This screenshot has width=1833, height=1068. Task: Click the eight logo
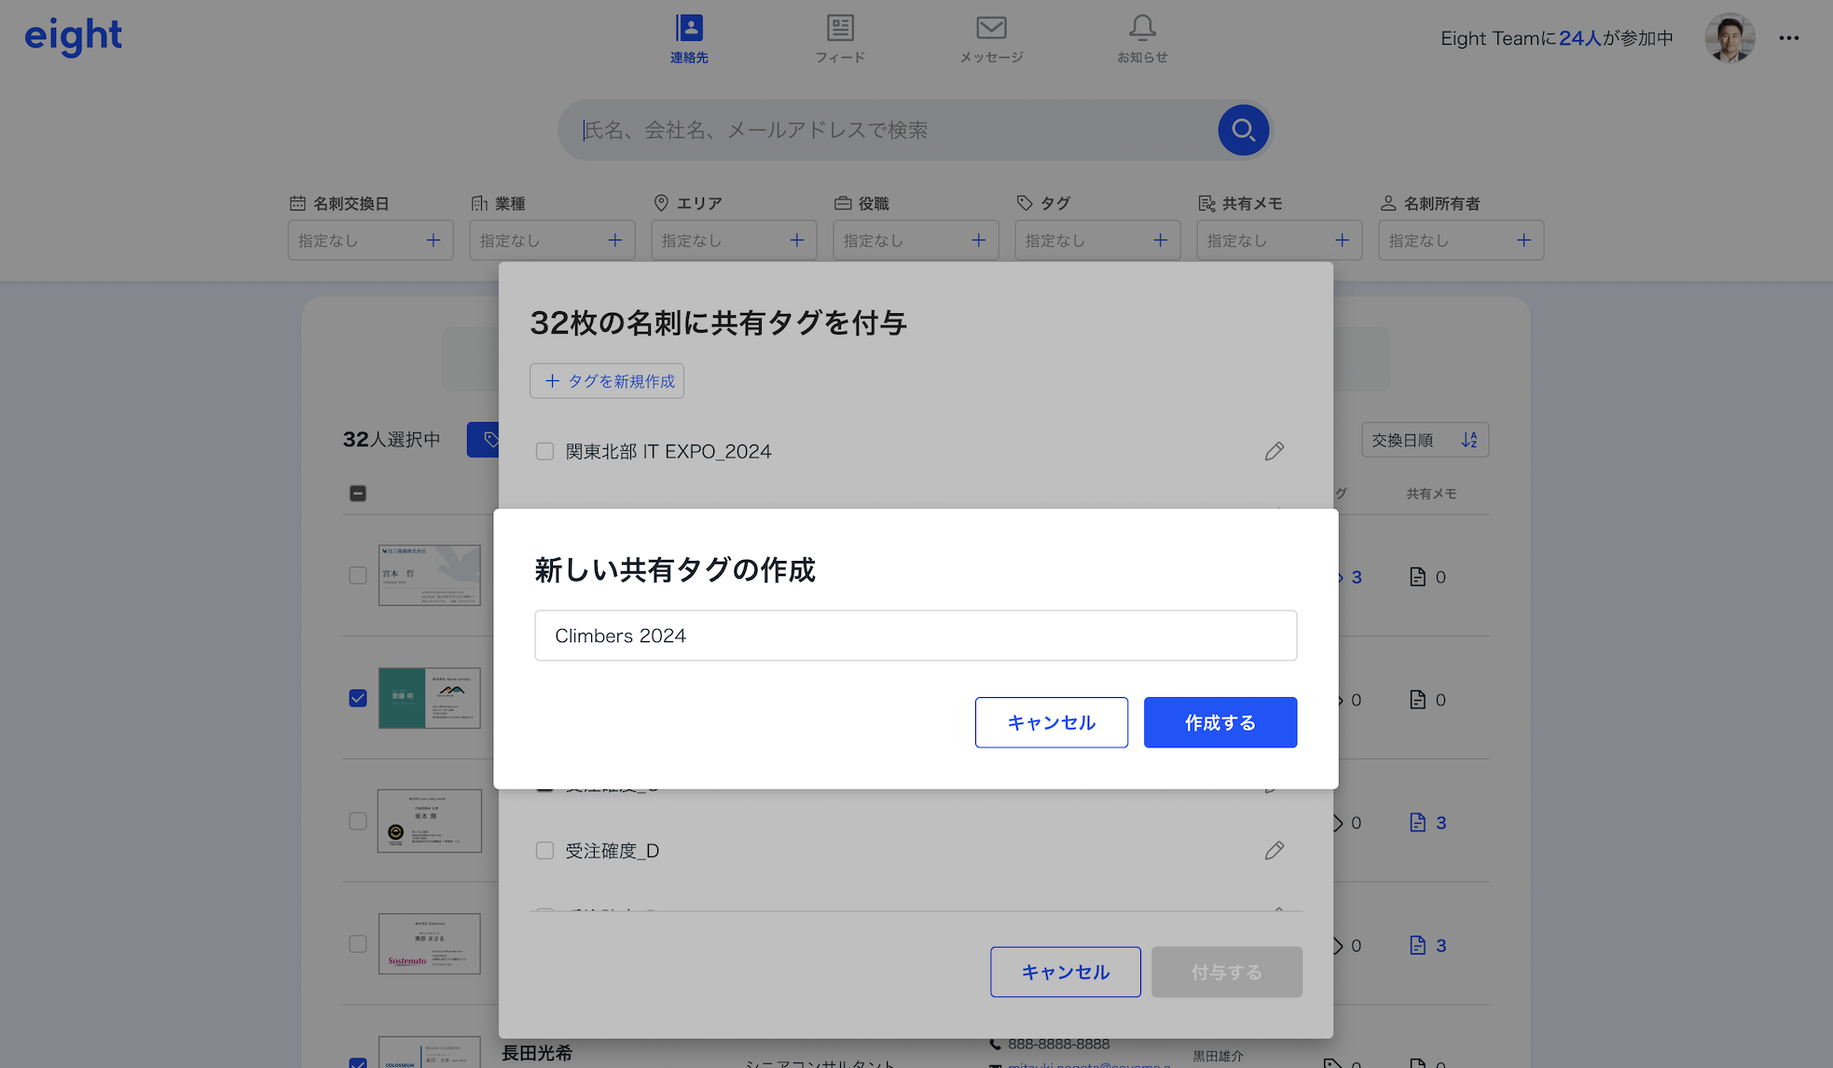73,36
